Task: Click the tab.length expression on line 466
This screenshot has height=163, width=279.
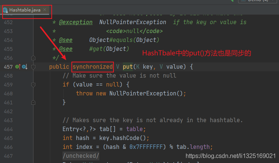Action: 193,147
